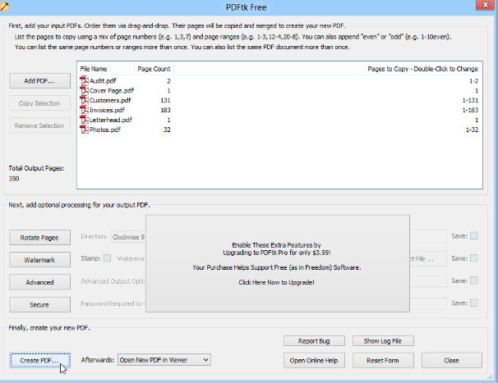Open the Show Log File button
The image size is (498, 383).
click(x=383, y=340)
